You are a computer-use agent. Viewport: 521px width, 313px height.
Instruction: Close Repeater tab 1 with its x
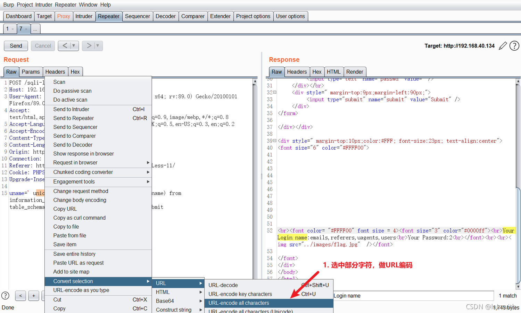[x=13, y=29]
